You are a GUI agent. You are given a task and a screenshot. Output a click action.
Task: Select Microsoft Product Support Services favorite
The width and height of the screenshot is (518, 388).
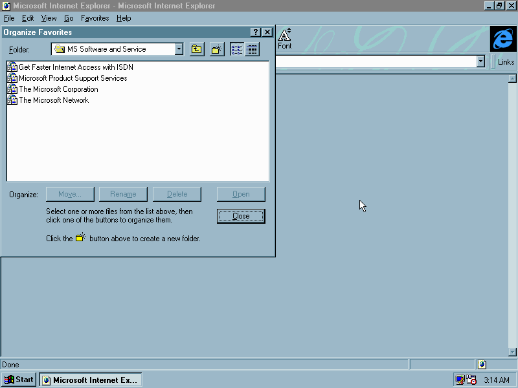click(73, 78)
